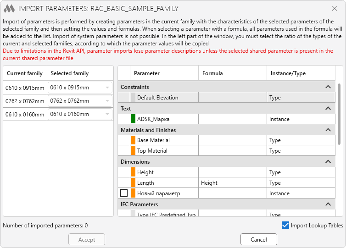Viewport: 346px width, 248px height.
Task: Click current family type 0610 x 0160mm
Action: click(25, 114)
